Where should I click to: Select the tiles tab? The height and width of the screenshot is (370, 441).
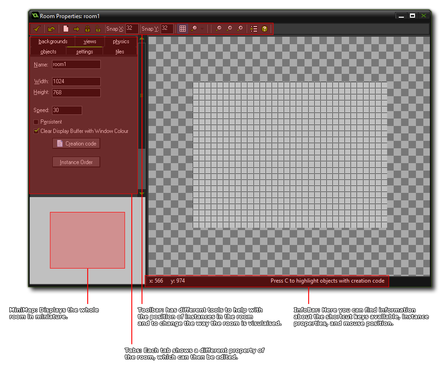point(120,52)
